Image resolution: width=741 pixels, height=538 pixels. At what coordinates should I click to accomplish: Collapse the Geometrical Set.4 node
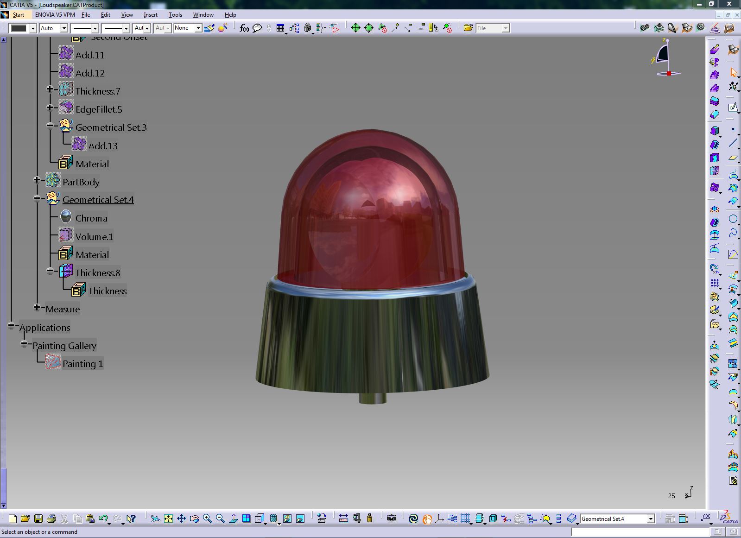[x=37, y=199]
